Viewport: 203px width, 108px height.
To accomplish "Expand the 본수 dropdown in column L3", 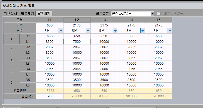I will [115, 31].
